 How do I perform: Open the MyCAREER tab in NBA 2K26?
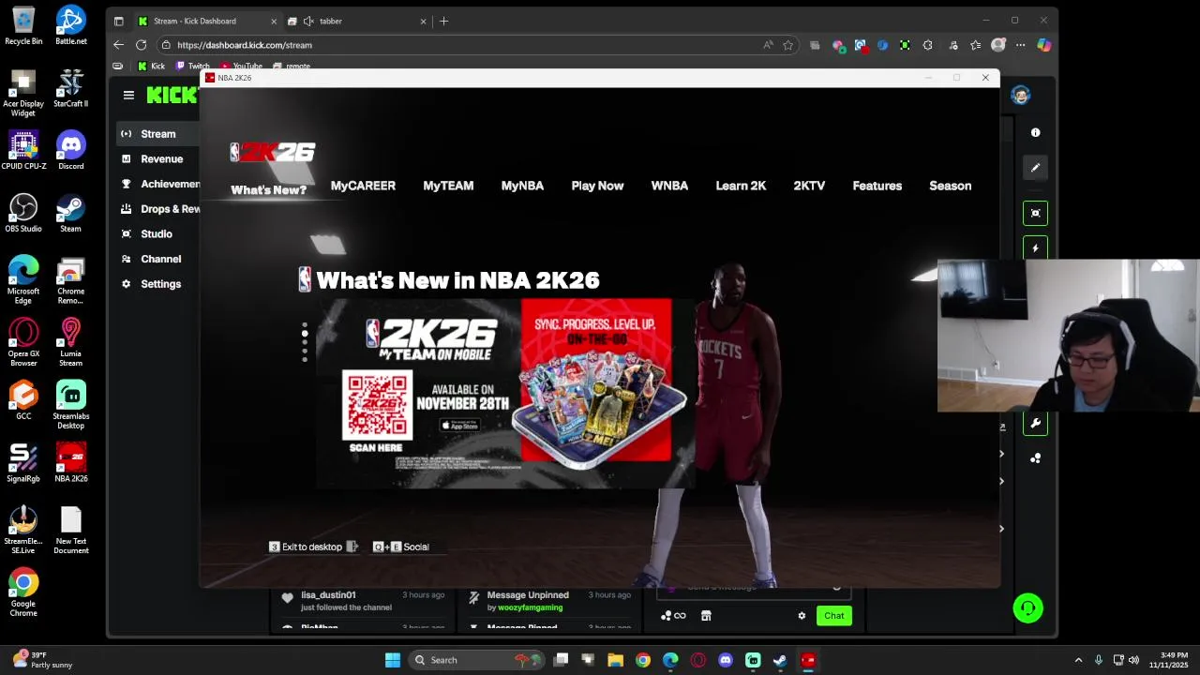[x=363, y=186]
